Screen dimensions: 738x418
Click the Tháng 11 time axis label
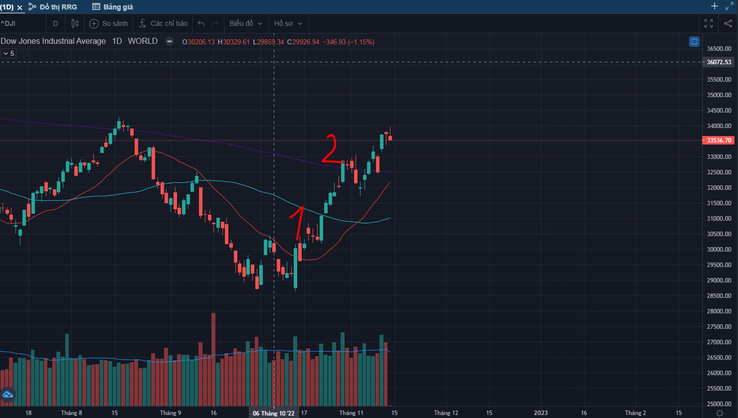pos(351,413)
